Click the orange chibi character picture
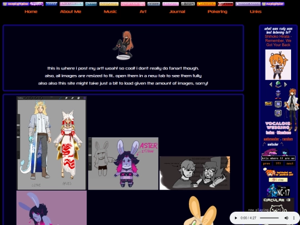This screenshot has width=300, height=225. pyautogui.click(x=278, y=64)
